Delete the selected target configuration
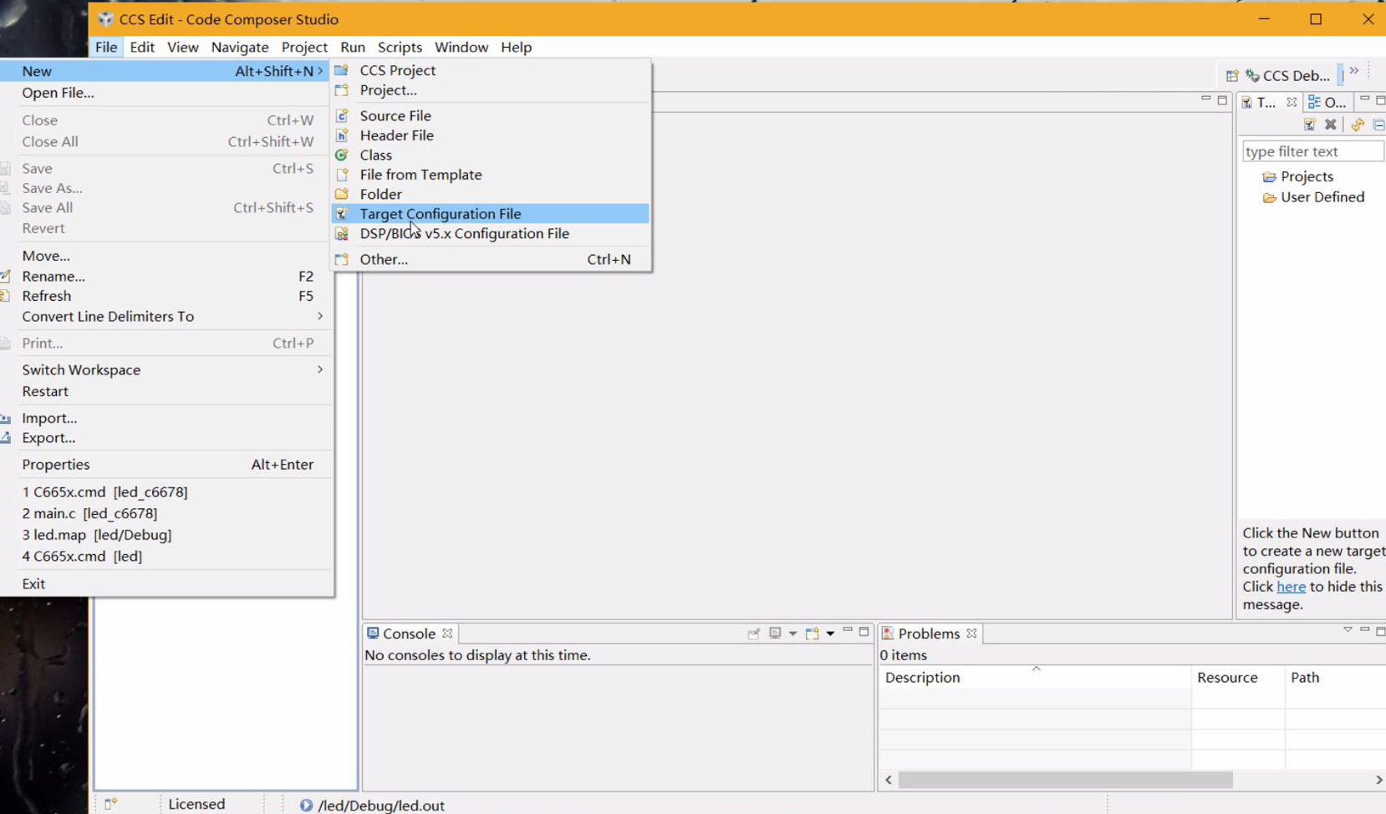 click(x=1332, y=125)
